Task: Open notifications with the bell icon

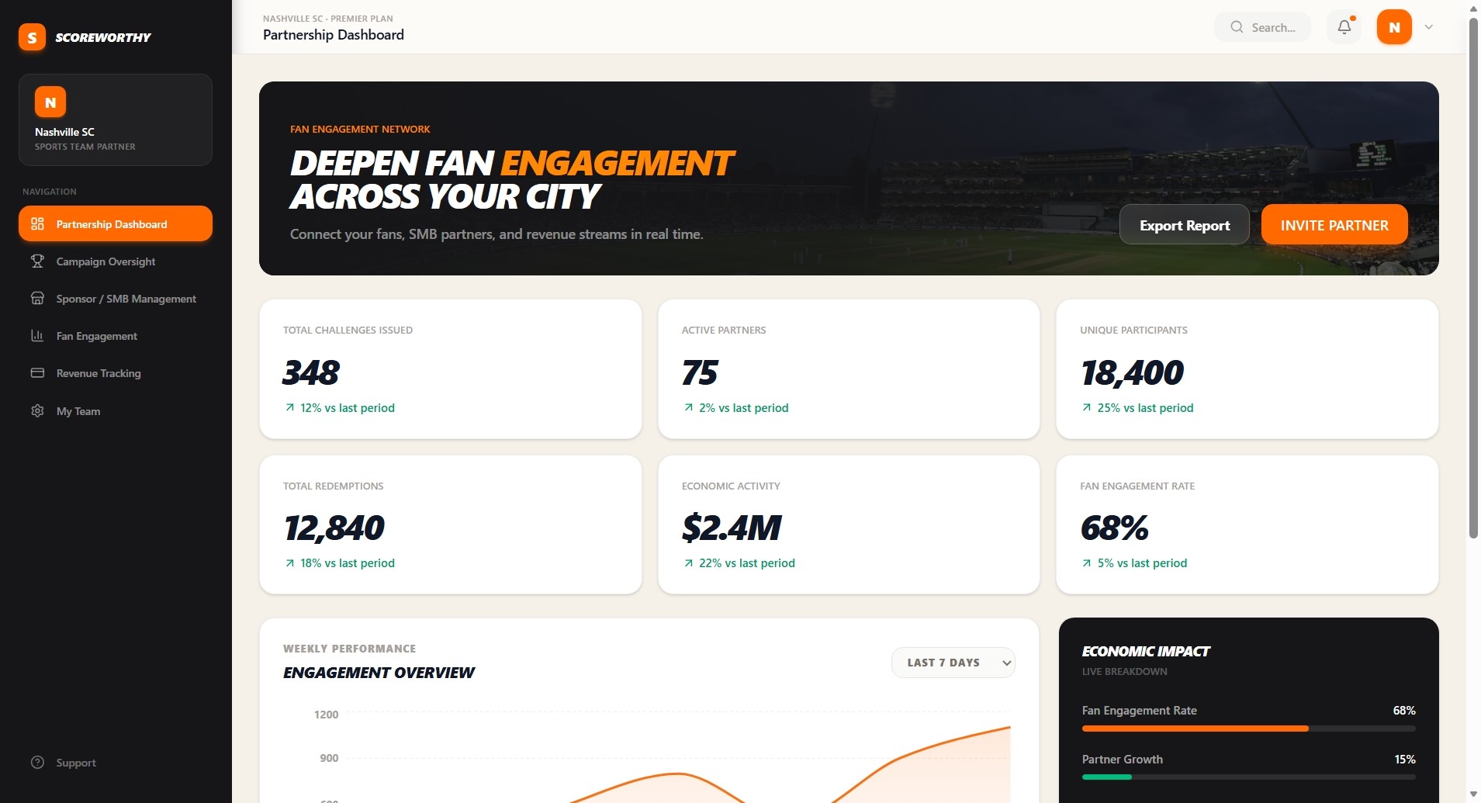Action: (1344, 27)
